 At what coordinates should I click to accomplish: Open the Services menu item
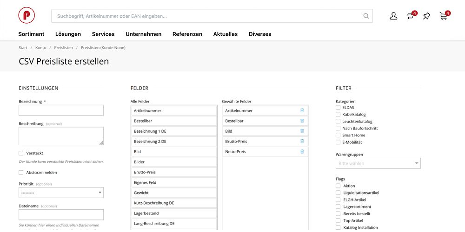click(x=103, y=34)
